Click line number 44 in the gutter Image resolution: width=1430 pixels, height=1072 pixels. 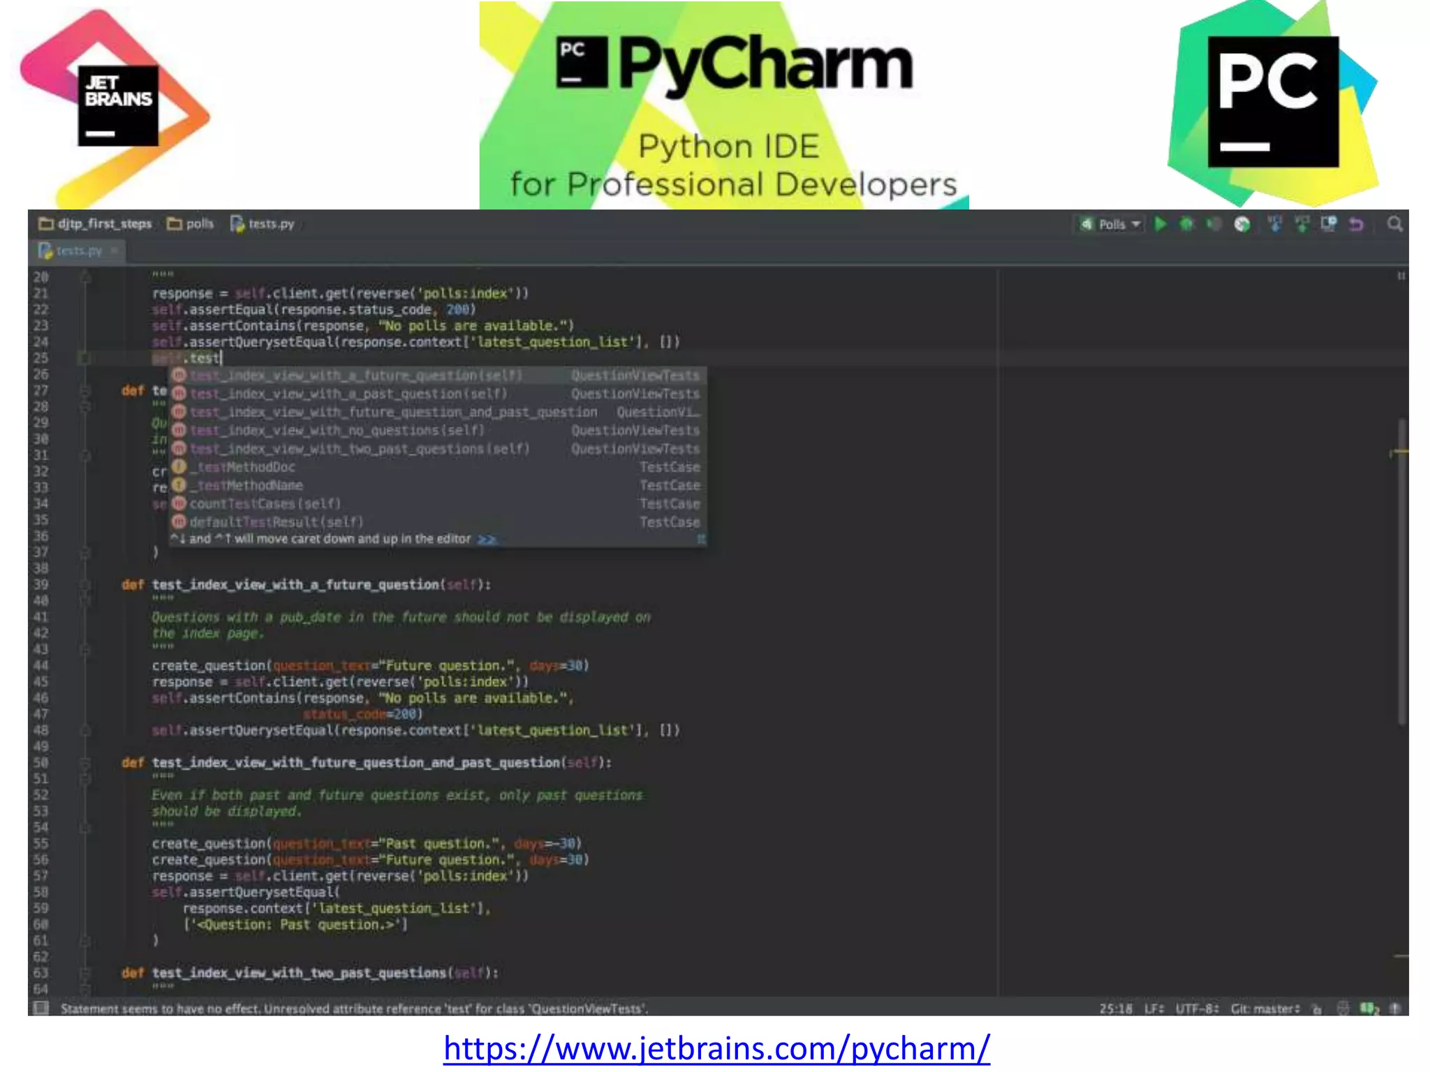click(x=40, y=666)
